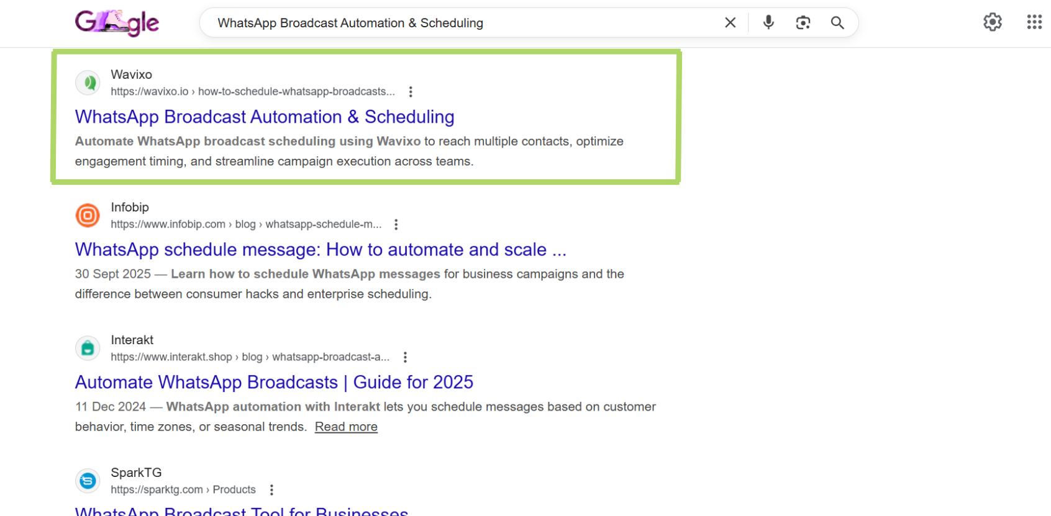Click the Google doodle logo
The image size is (1051, 516).
[x=117, y=23]
